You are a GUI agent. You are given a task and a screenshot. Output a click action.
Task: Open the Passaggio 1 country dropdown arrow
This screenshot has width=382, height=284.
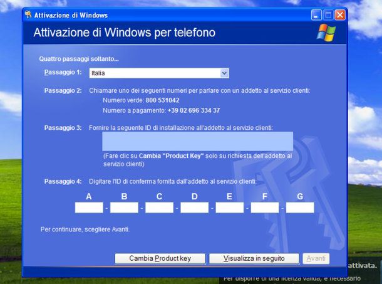pyautogui.click(x=224, y=73)
